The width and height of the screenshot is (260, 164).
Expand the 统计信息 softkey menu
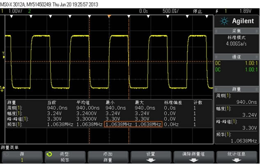pyautogui.click(x=238, y=157)
